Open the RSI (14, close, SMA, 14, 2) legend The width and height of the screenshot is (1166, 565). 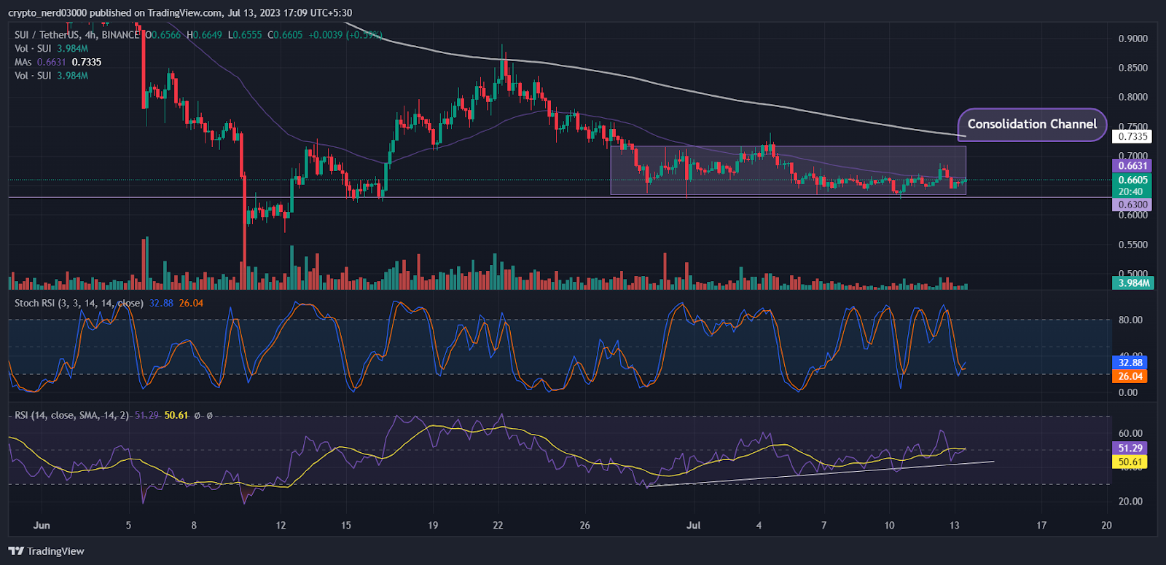pos(71,415)
